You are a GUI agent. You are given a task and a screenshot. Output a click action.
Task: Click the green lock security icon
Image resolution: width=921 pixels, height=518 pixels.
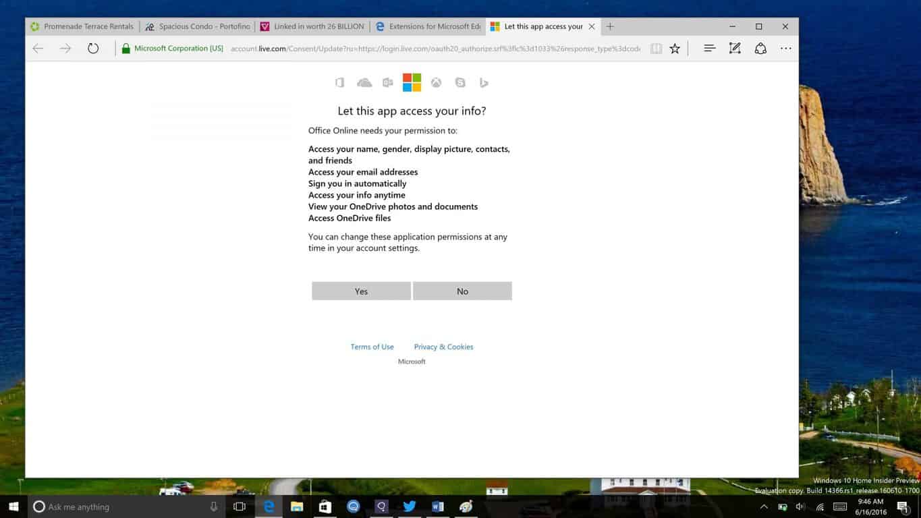125,49
